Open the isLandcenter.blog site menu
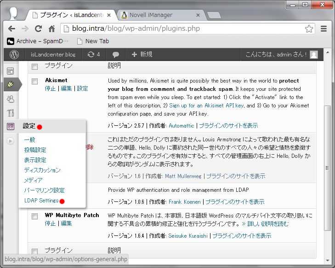335x268 pixels. point(53,55)
